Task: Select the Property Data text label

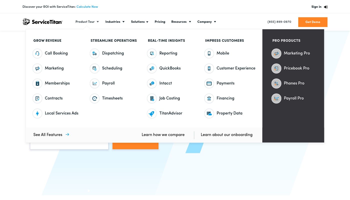Action: click(229, 113)
